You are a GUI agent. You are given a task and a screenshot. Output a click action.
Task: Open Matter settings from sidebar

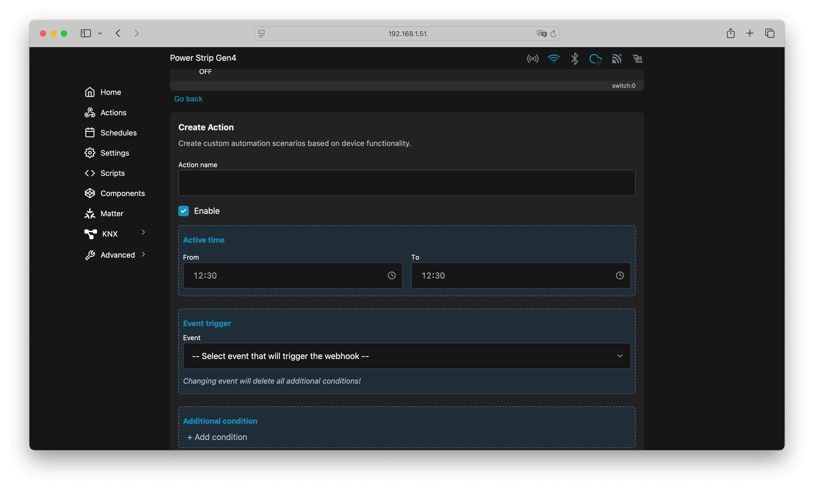click(112, 214)
